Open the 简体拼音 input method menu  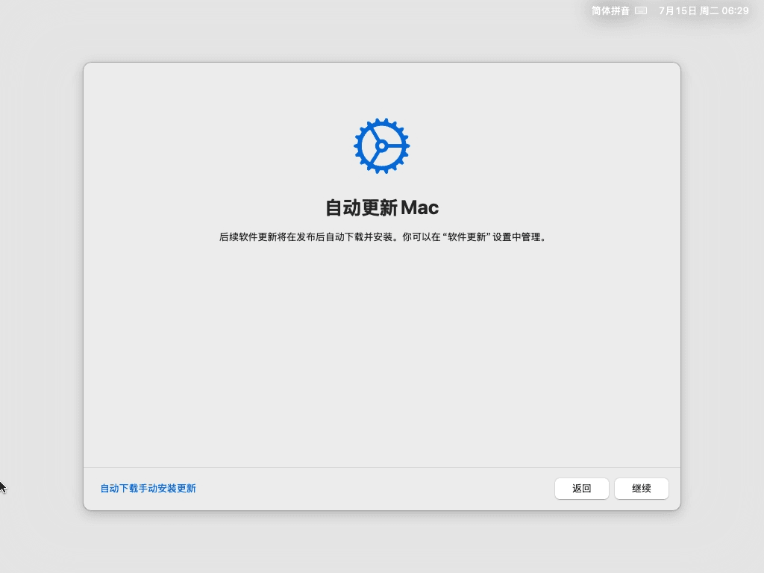point(610,10)
